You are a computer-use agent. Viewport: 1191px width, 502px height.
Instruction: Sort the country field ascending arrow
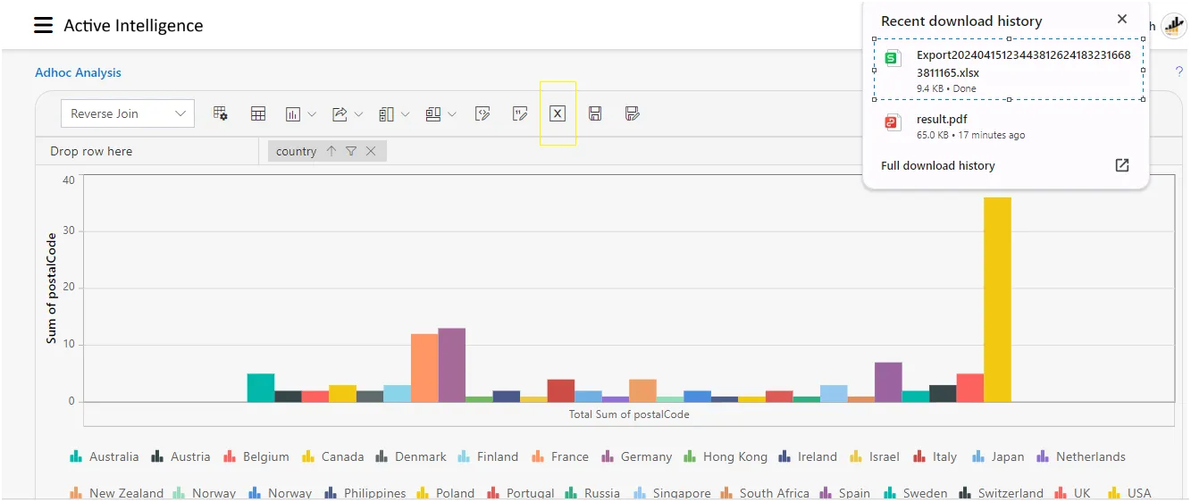331,151
